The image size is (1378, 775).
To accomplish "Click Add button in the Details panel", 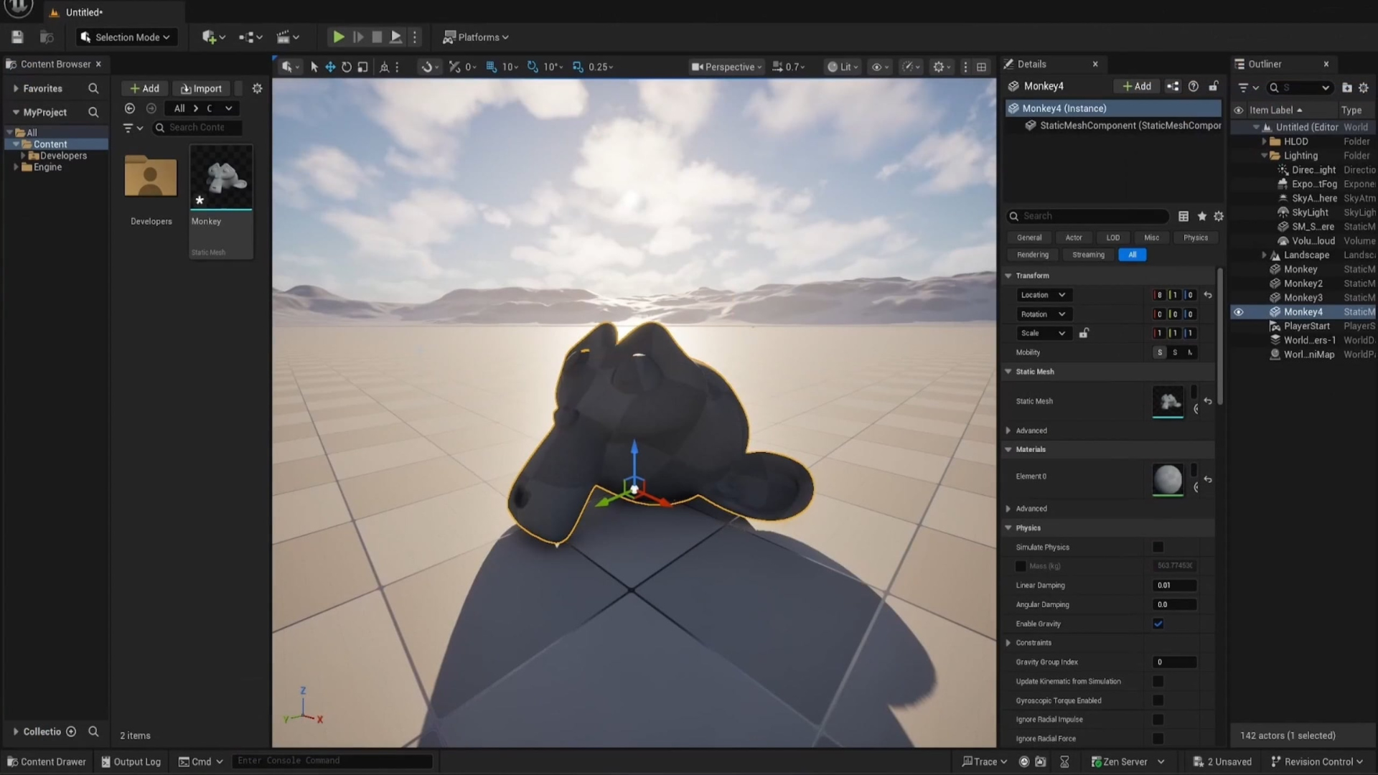I will (1137, 86).
